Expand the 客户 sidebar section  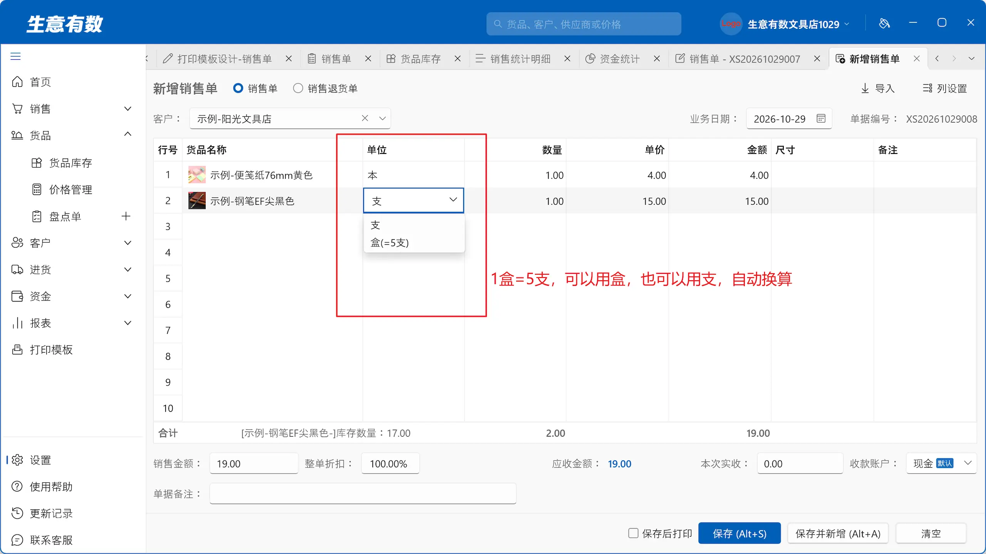coord(127,243)
